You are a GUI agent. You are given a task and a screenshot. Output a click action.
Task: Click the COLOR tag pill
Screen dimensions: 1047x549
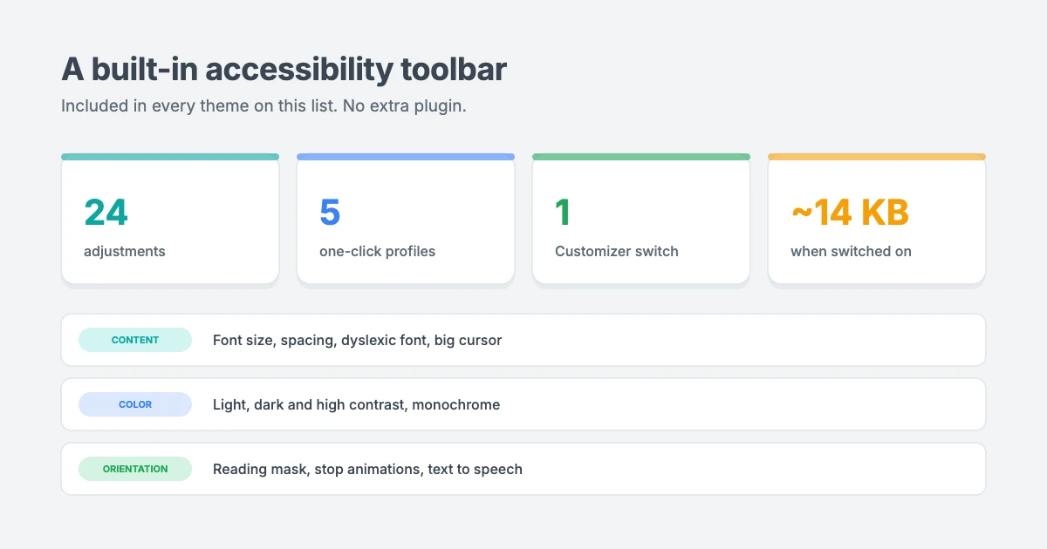tap(135, 404)
